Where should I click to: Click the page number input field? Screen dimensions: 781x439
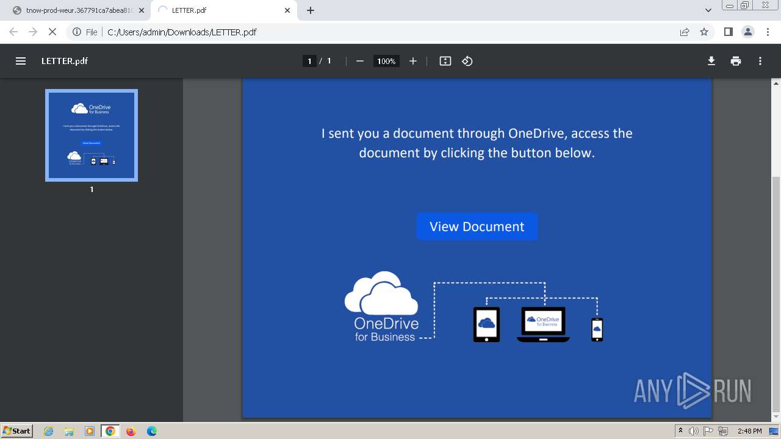coord(309,61)
